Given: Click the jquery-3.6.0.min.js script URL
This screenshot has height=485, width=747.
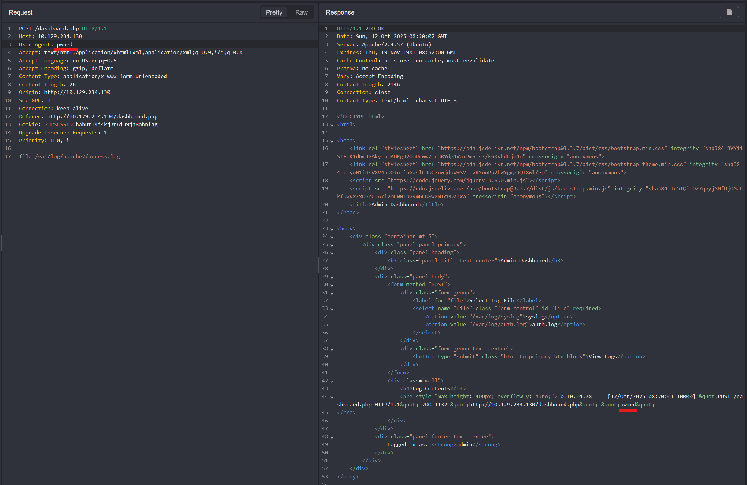Looking at the screenshot, I should [458, 181].
